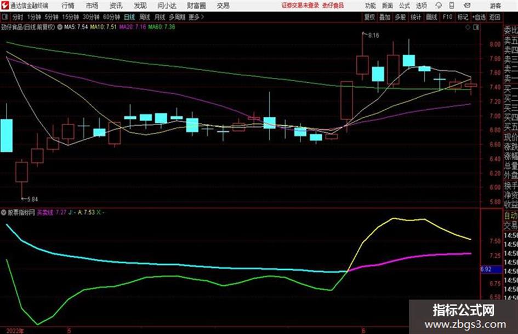Click the 证券交易未登录 login link
Screen dimensions: 518x334
tap(300, 5)
